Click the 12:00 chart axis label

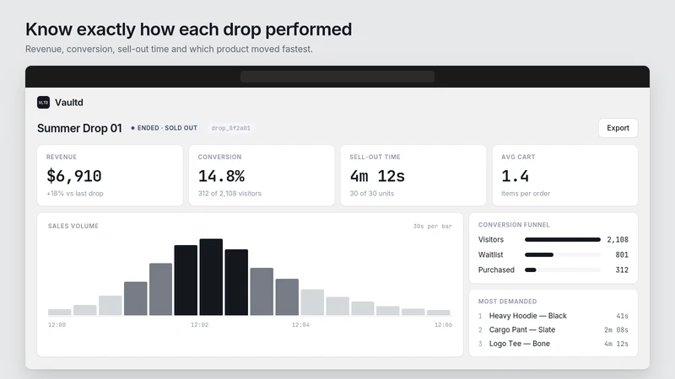57,325
